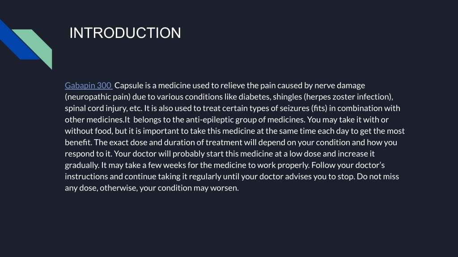This screenshot has height=257, width=458.
Task: Open the Gabapin 300 hyperlink
Action: coord(88,85)
